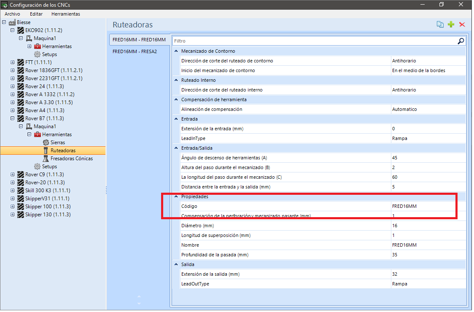Open the Herramientas menu

click(66, 14)
